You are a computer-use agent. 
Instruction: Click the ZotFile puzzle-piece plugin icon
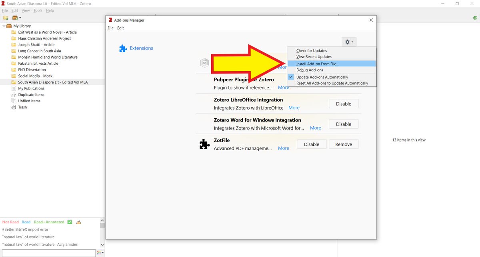pos(204,144)
